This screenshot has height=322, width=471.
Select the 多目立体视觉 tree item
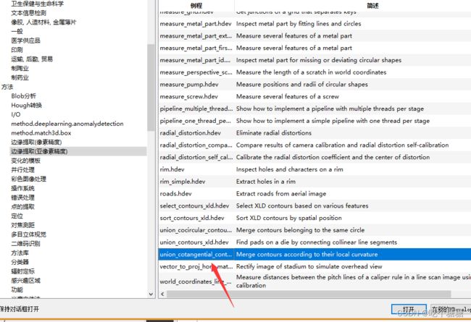[x=28, y=234]
